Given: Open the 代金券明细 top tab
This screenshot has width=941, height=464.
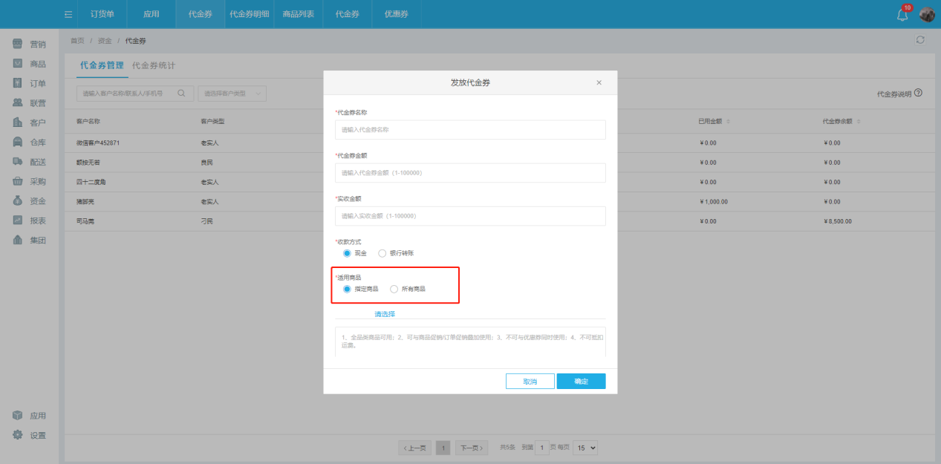Looking at the screenshot, I should (249, 14).
